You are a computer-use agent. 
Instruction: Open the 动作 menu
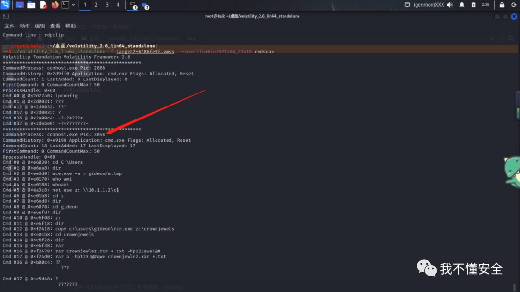click(25, 26)
